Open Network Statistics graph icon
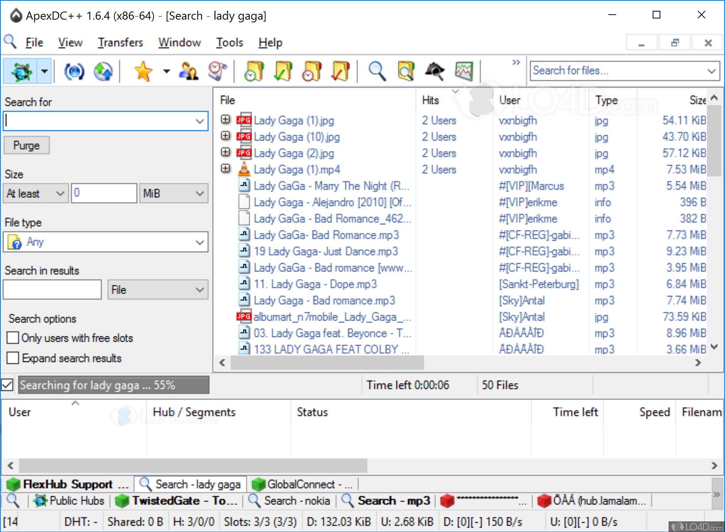 (x=463, y=71)
